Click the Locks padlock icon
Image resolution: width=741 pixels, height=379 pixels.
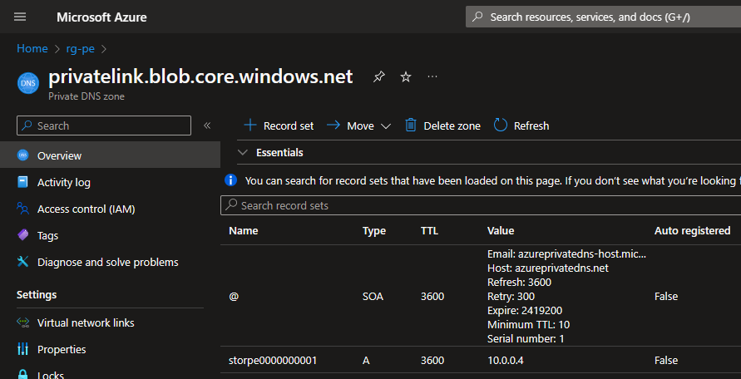22,374
